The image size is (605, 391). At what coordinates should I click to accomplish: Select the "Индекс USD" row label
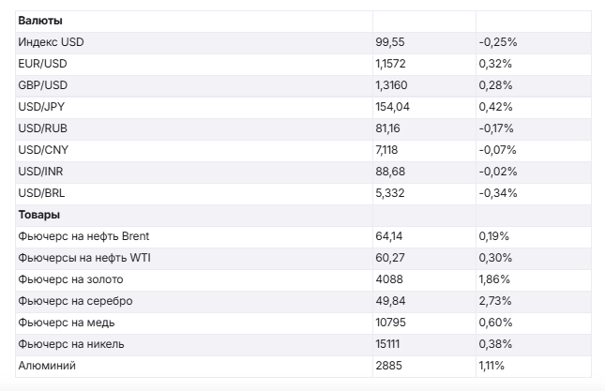(57, 42)
